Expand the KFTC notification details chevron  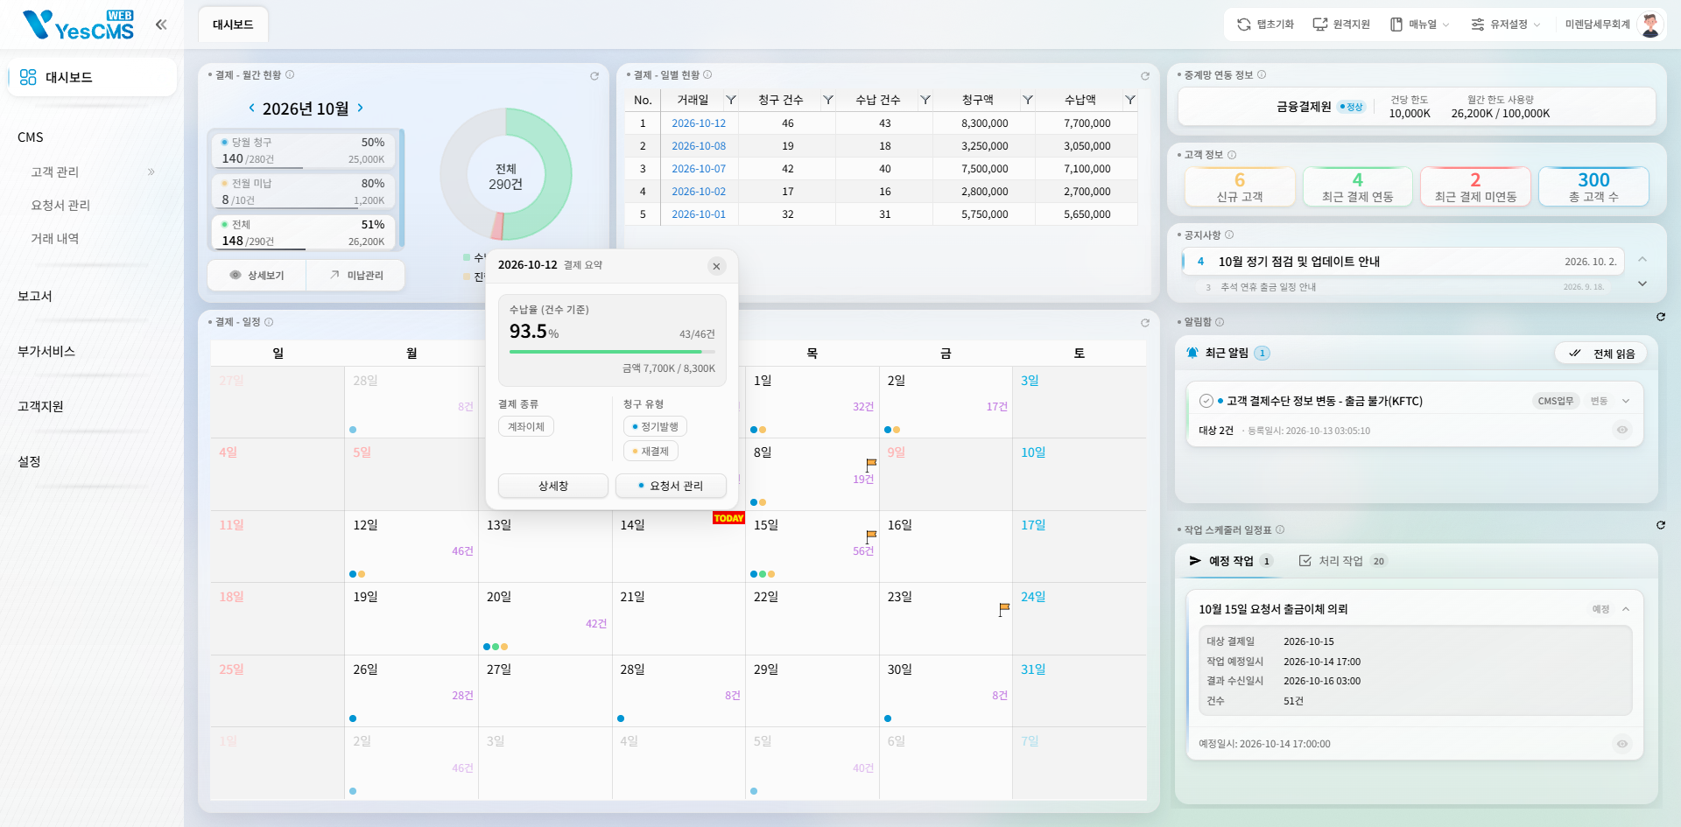(x=1626, y=401)
